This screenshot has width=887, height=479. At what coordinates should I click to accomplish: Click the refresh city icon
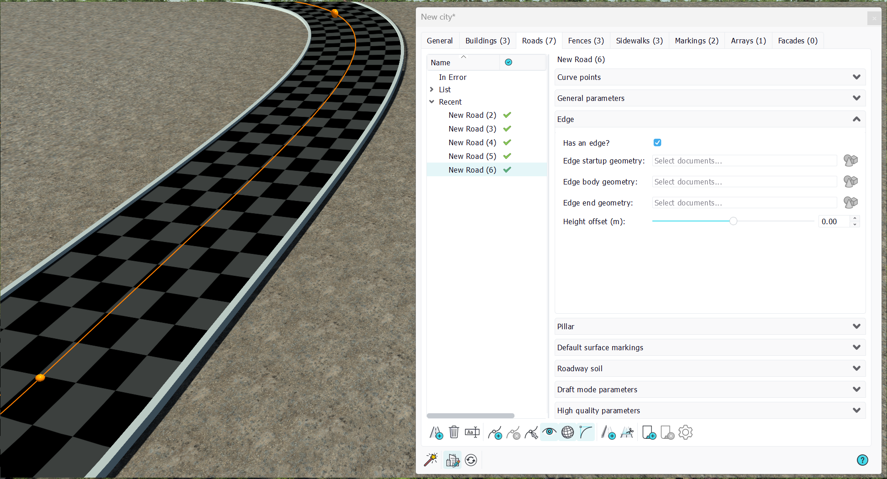click(471, 460)
